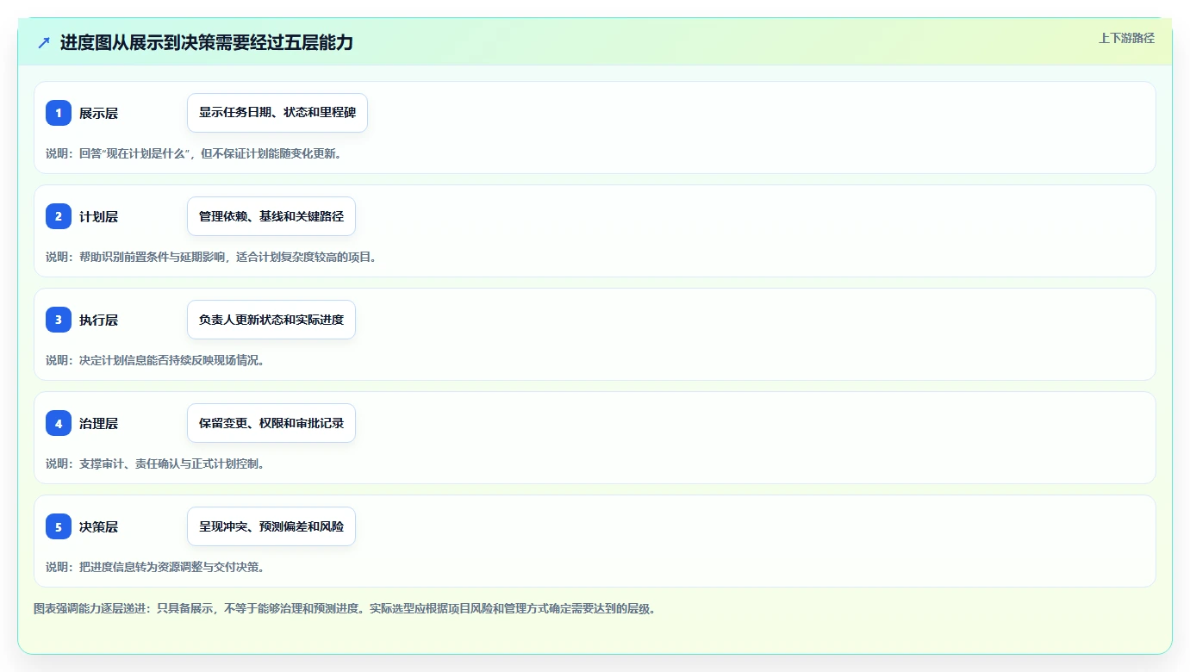Click the title 进度图从展示到决策需要经过五层能力
The image size is (1190, 672).
[x=207, y=42]
